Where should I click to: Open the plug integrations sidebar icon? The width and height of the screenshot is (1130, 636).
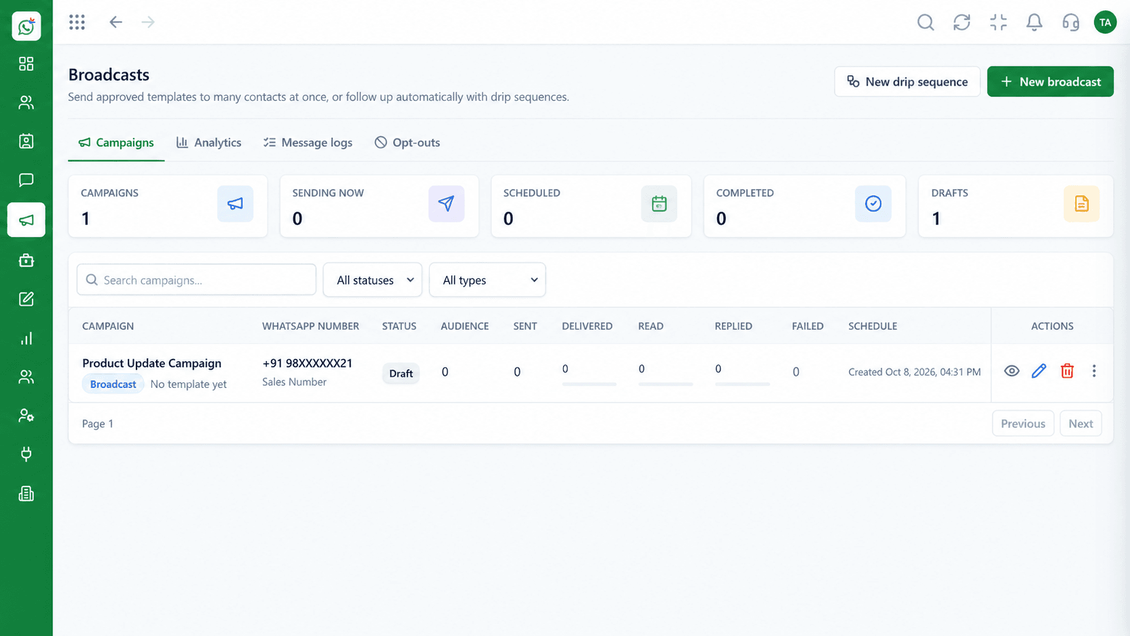point(26,454)
